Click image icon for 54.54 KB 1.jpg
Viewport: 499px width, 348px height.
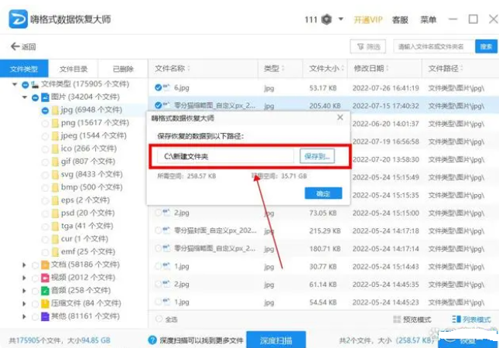click(167, 302)
